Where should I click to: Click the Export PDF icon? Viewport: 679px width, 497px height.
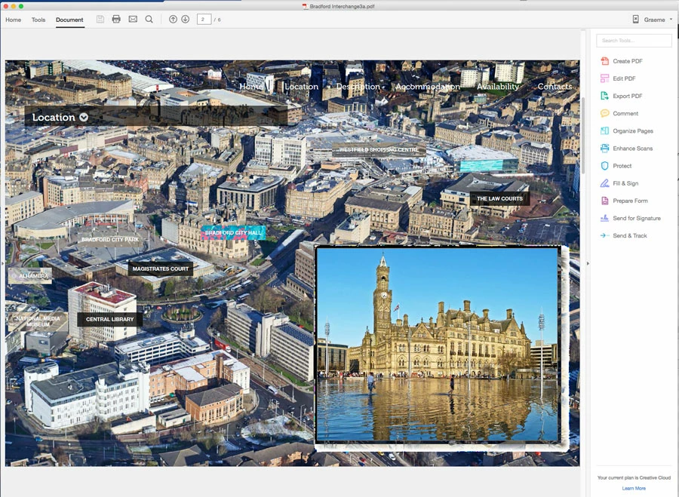point(604,96)
